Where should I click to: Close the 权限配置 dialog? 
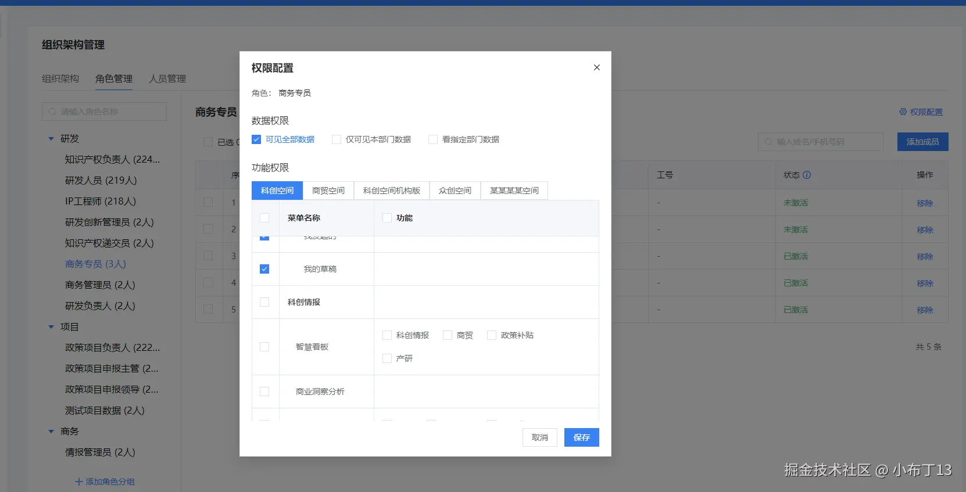tap(596, 67)
